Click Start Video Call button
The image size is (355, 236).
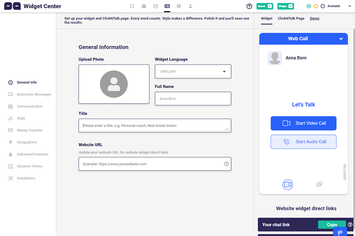point(303,123)
